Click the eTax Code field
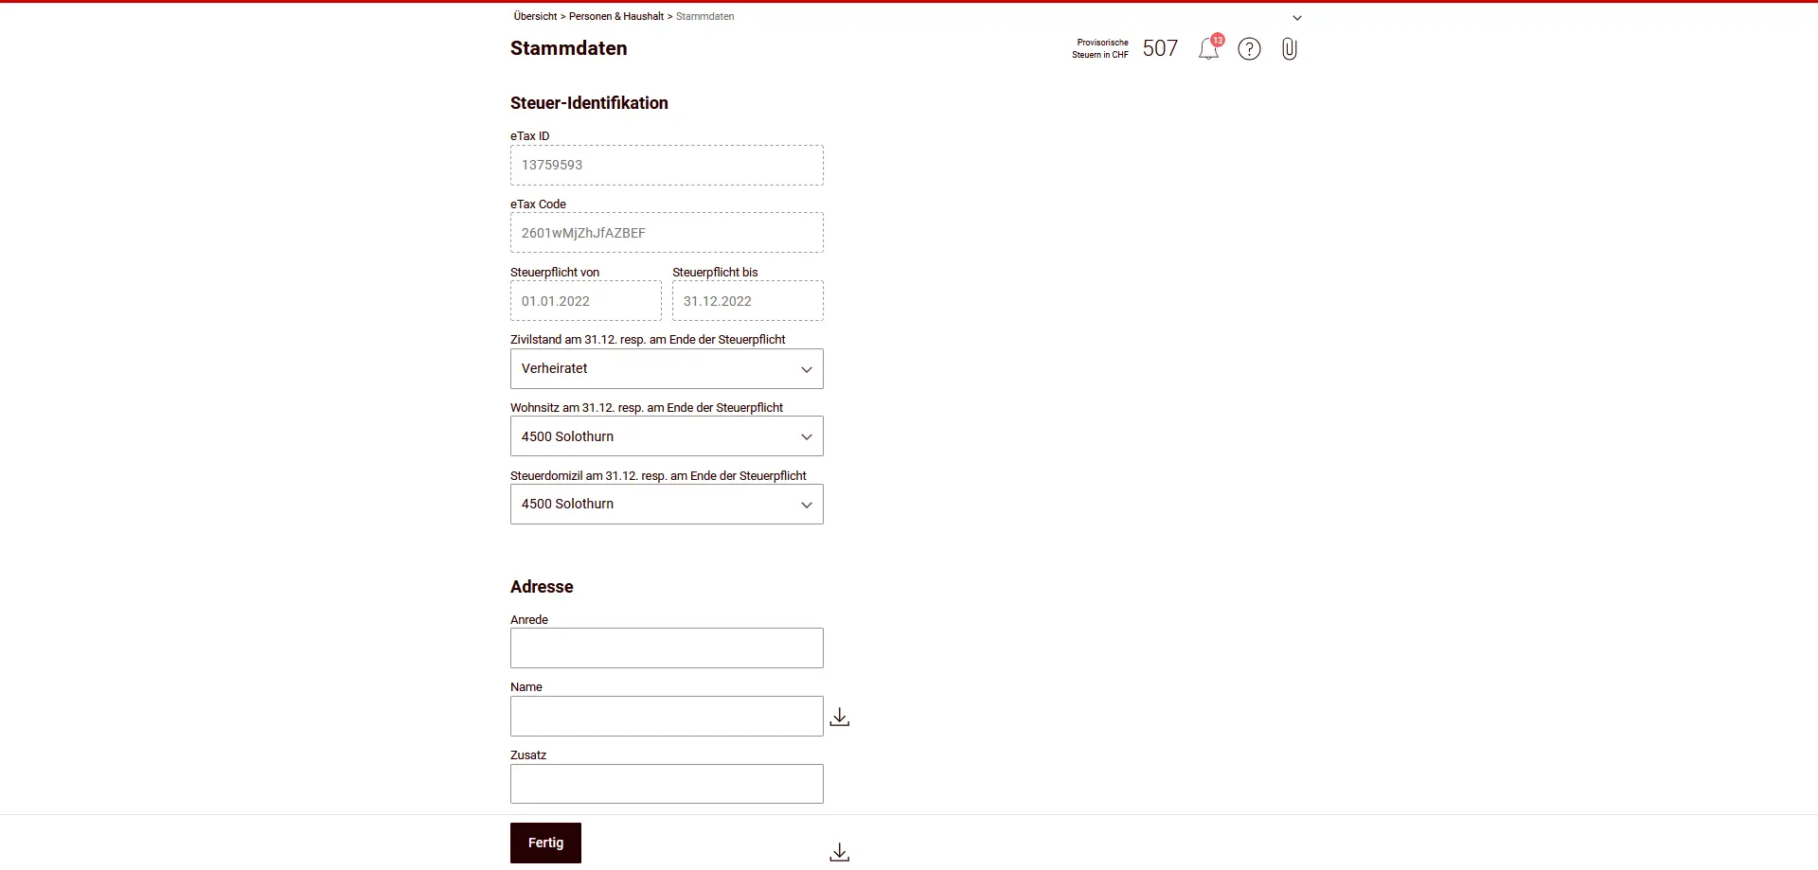1818x870 pixels. pyautogui.click(x=667, y=232)
